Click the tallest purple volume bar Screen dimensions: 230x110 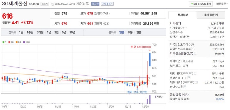tap(150, 100)
